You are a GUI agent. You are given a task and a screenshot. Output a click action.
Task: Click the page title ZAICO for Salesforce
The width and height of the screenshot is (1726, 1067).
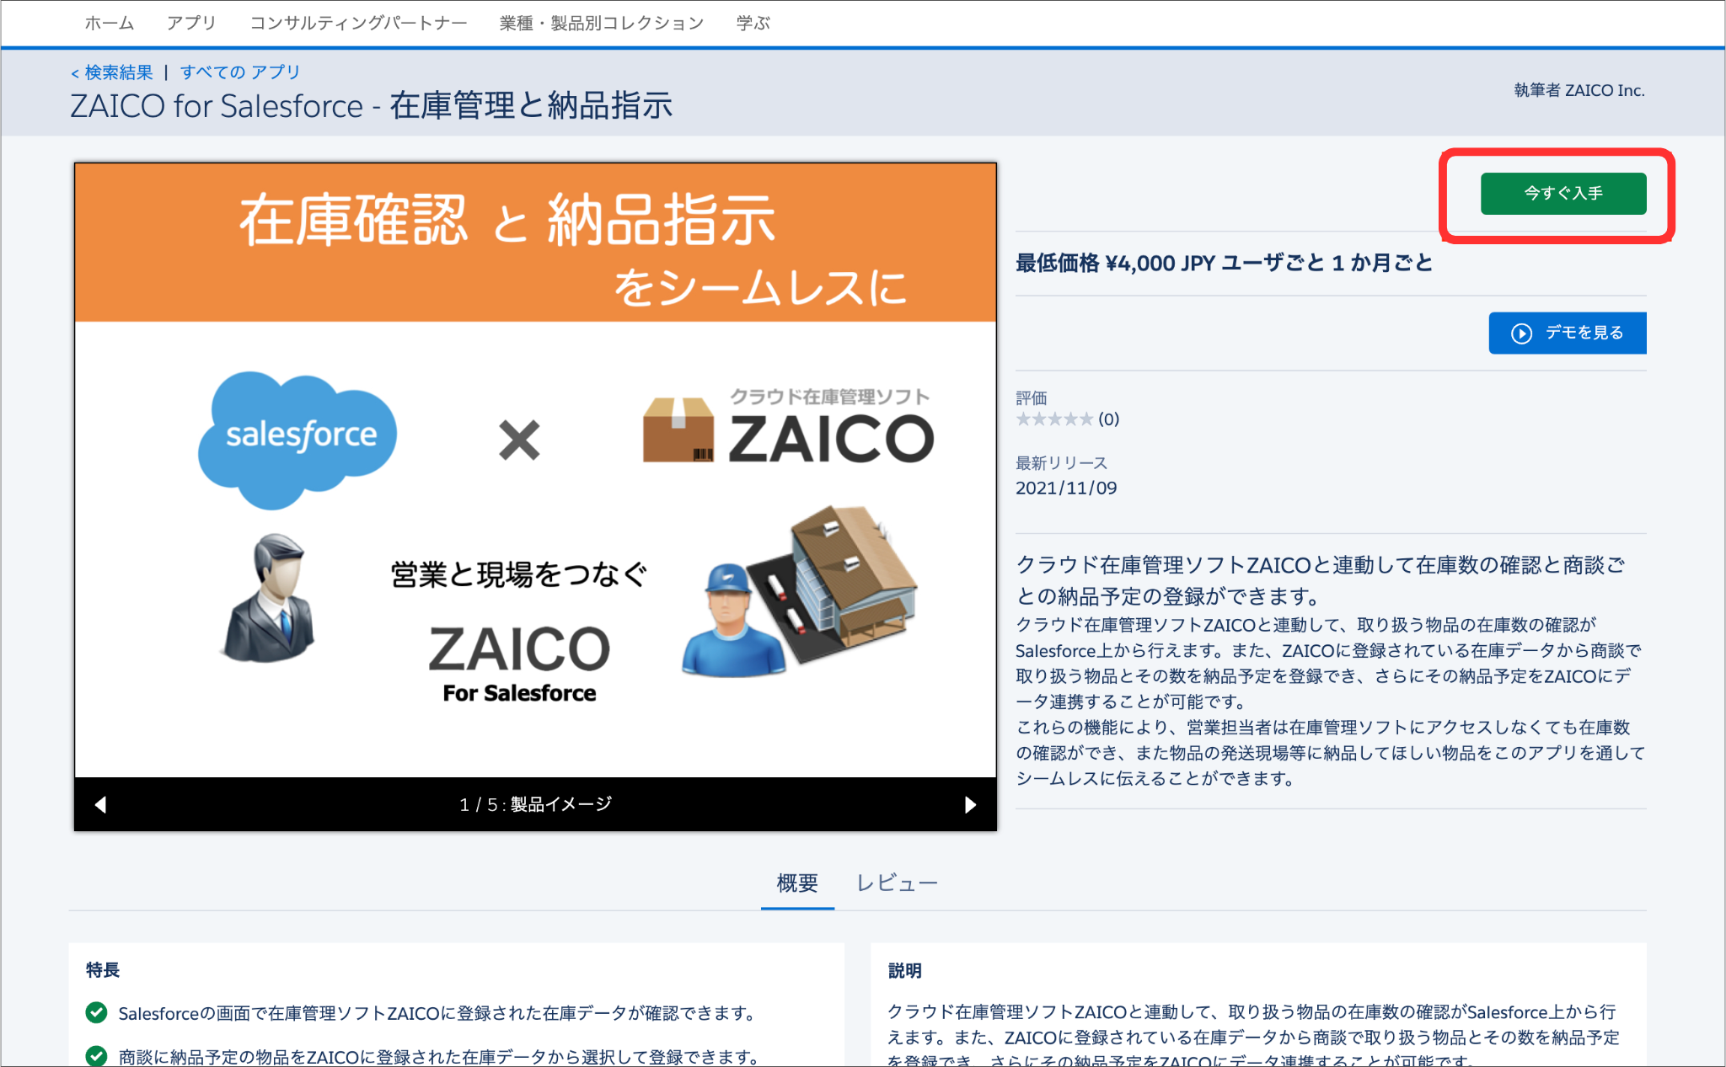click(371, 106)
